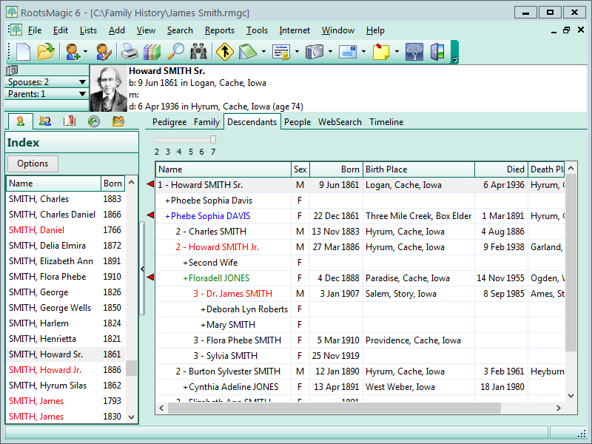Click the printer icon in toolbar
592x444 pixels.
pyautogui.click(x=129, y=52)
